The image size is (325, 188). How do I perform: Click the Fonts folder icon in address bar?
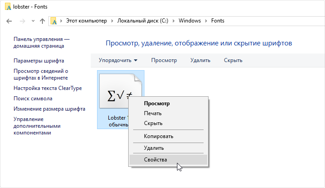click(54, 21)
